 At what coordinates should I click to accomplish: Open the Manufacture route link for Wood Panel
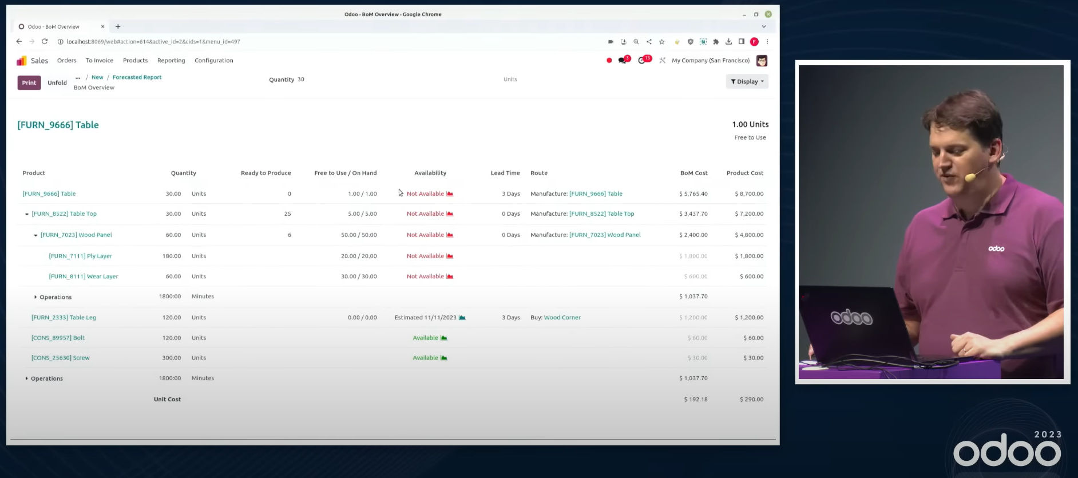[x=605, y=235]
